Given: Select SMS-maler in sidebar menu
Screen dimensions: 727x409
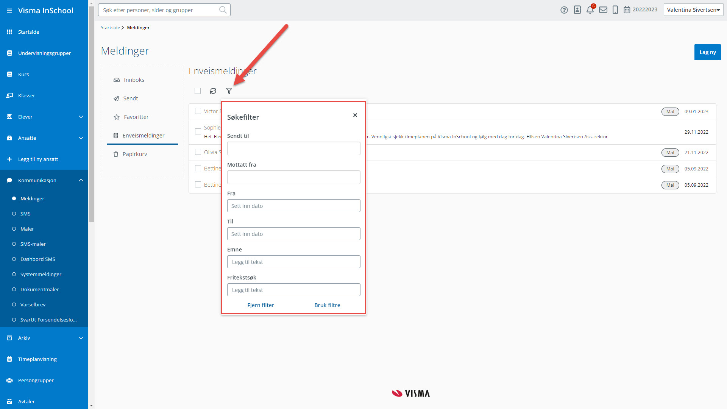Looking at the screenshot, I should pos(33,244).
